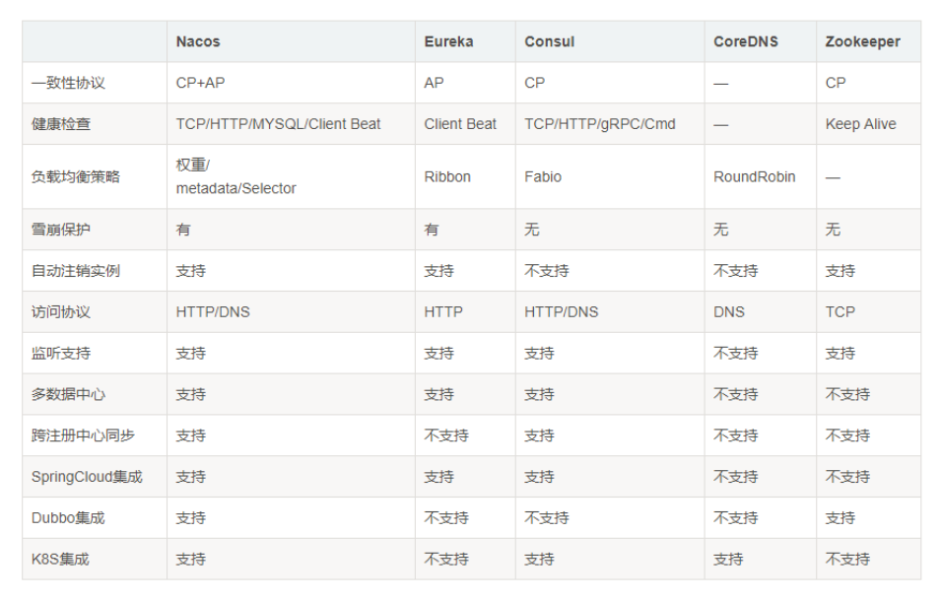The image size is (941, 601).
Task: Click the 权重/metadata/Selector cell
Action: pyautogui.click(x=235, y=176)
